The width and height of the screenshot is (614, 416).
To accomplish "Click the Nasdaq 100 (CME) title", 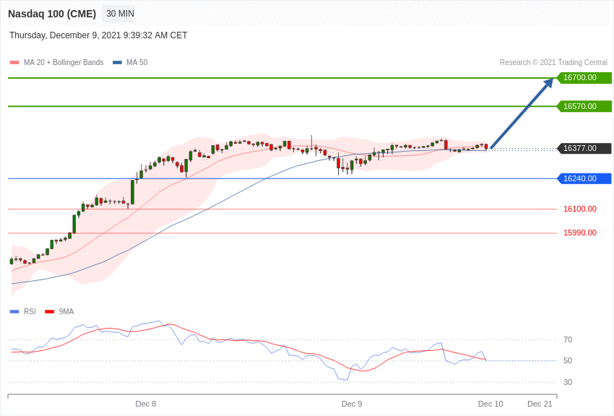I will [x=52, y=14].
